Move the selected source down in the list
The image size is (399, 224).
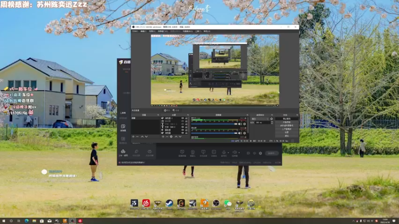coord(180,136)
